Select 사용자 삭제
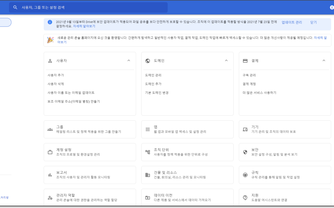334x208 pixels. pos(56,84)
